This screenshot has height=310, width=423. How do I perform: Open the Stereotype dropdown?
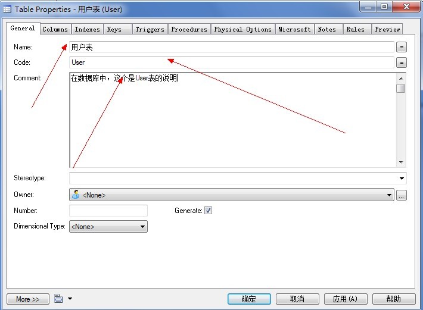[x=402, y=178]
